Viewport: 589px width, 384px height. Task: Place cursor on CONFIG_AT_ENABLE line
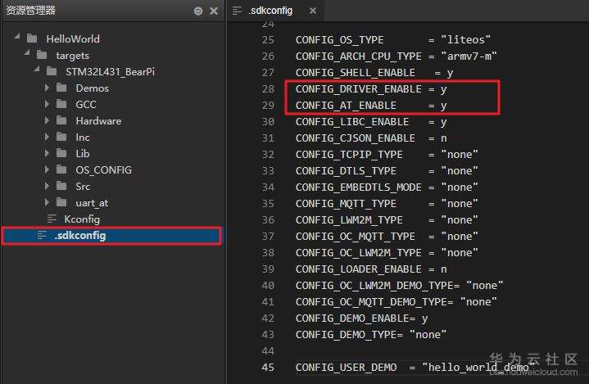(x=371, y=106)
